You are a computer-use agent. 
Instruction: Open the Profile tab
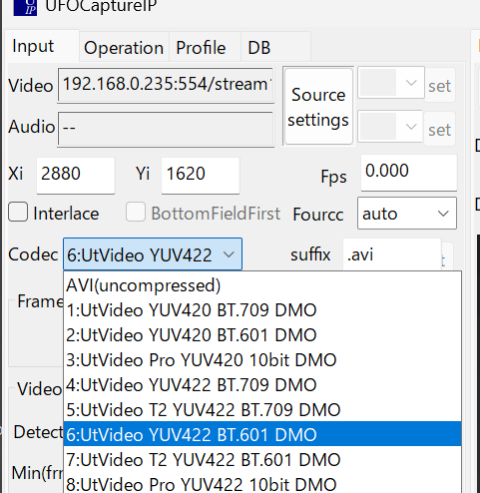coord(205,47)
